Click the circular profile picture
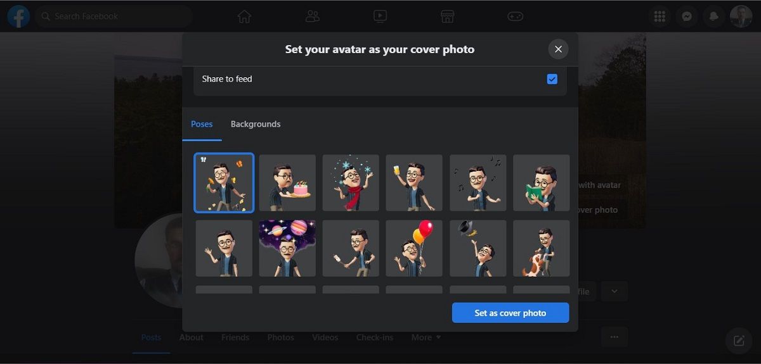The height and width of the screenshot is (364, 761). [x=159, y=260]
